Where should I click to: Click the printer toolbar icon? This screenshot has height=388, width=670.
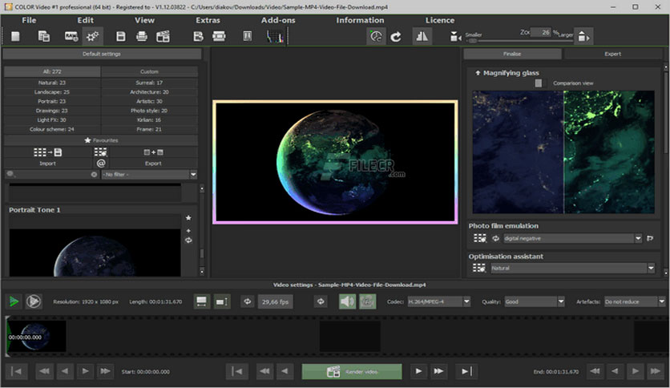(141, 36)
